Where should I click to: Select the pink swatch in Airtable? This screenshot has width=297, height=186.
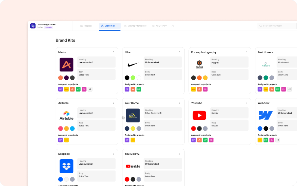point(61,129)
